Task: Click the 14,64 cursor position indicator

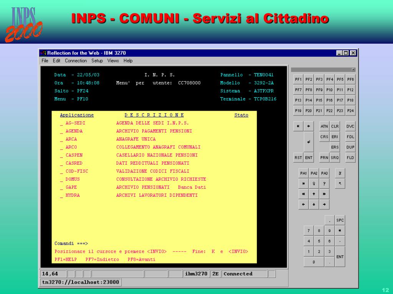Action: (53, 274)
